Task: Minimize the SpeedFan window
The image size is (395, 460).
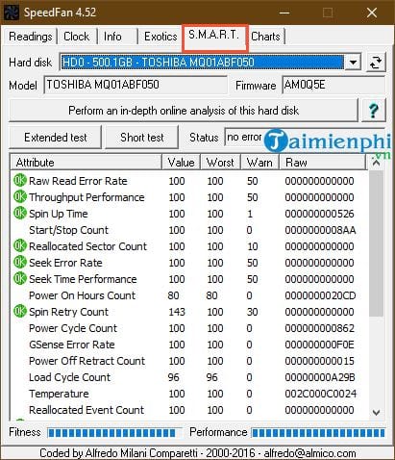Action: (284, 13)
